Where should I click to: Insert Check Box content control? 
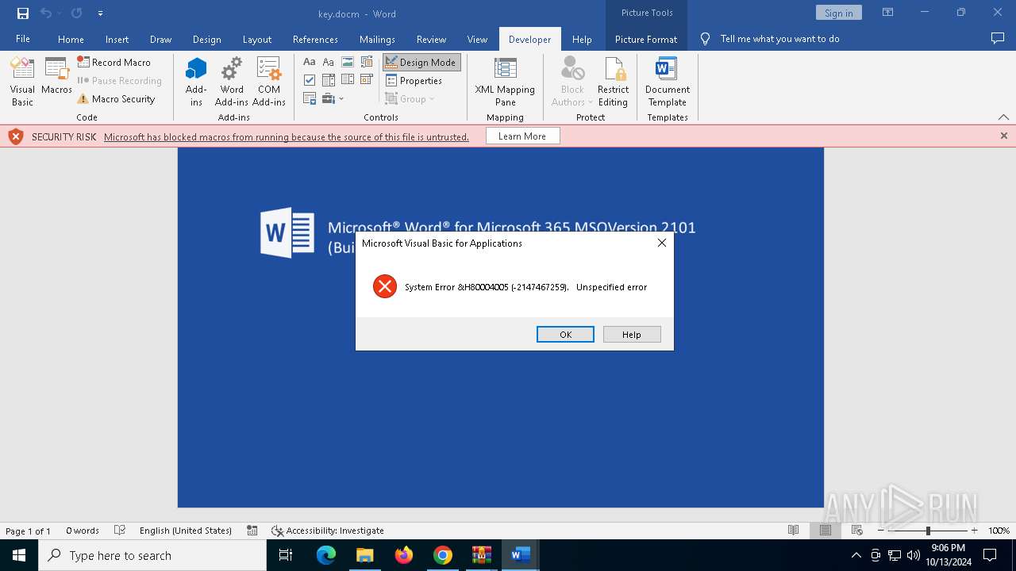tap(310, 80)
